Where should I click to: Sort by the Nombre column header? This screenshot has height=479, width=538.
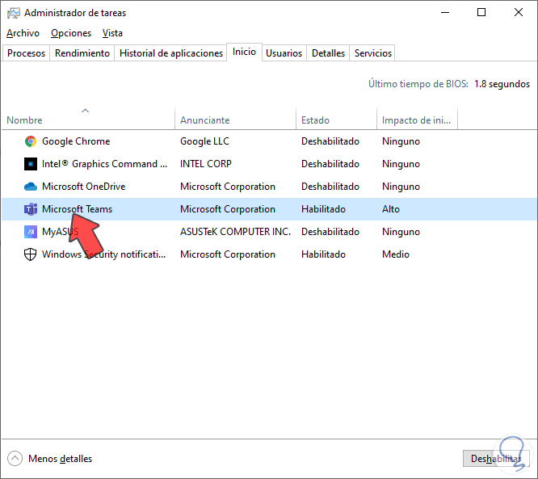pos(88,120)
